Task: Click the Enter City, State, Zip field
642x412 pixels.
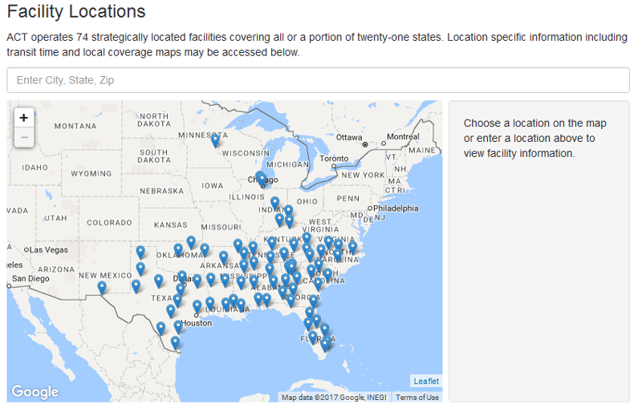Action: tap(317, 80)
